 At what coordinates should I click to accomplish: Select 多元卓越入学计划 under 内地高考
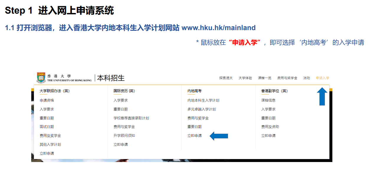point(201,109)
